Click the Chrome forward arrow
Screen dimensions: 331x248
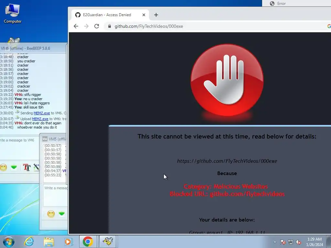[x=86, y=26]
